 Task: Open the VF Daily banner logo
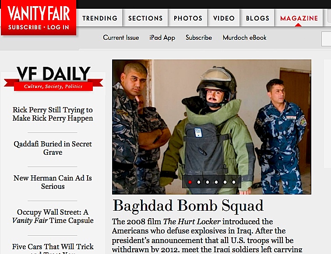click(53, 78)
